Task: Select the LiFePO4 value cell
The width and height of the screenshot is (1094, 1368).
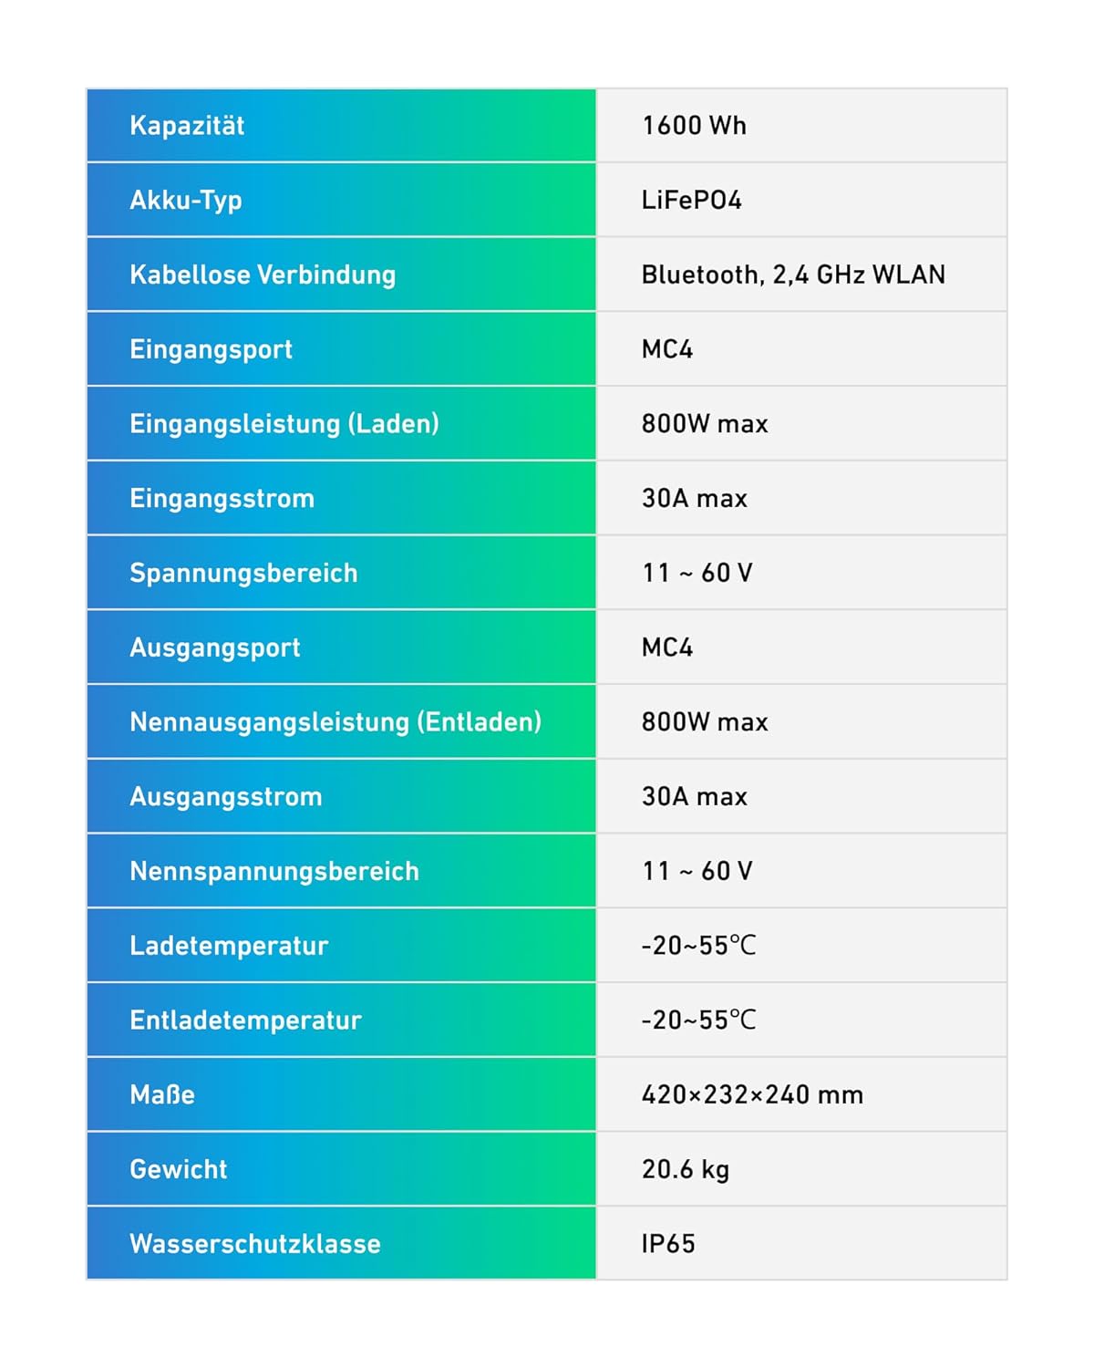Action: [801, 200]
